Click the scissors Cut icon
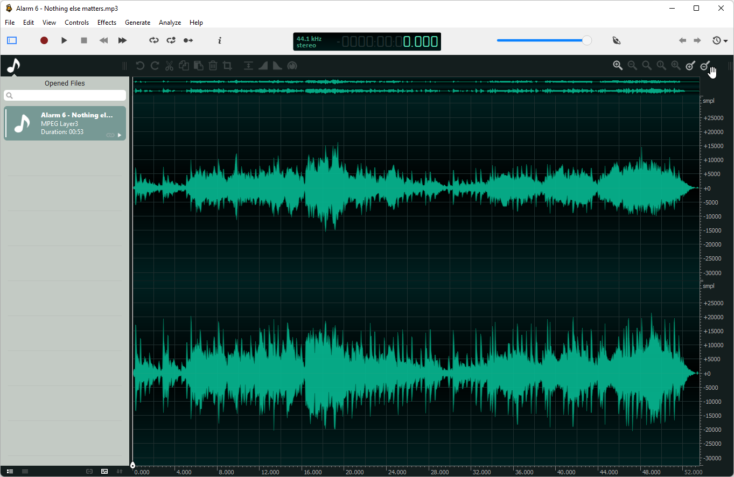The image size is (734, 477). coord(169,66)
